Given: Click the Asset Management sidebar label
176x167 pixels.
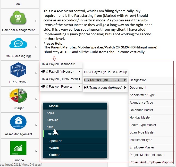Looking at the screenshot, I should pos(18,134).
